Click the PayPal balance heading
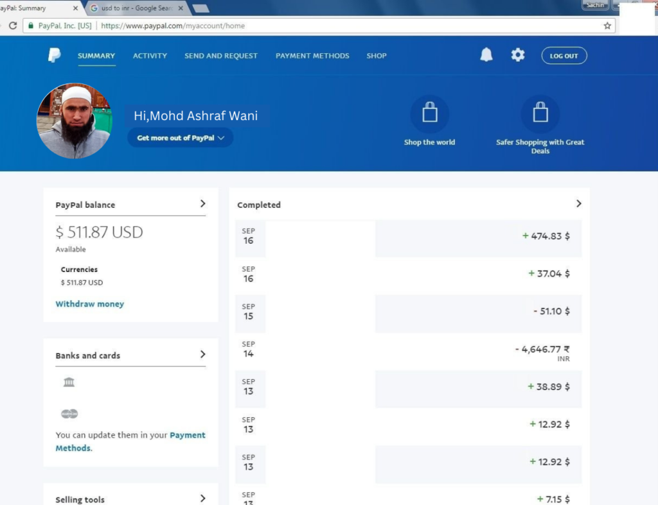 [x=85, y=205]
